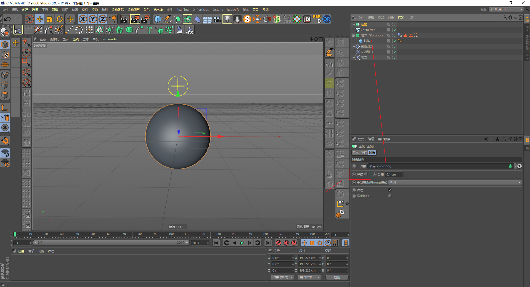Viewport: 530px width, 287px height.
Task: Click the Undo arrow icon
Action: pos(7,19)
